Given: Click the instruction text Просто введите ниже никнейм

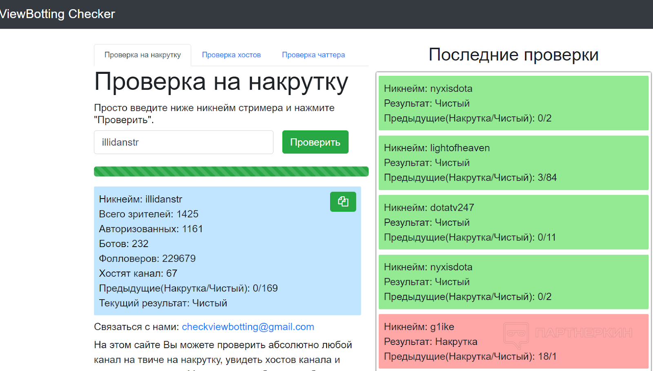Looking at the screenshot, I should [214, 114].
